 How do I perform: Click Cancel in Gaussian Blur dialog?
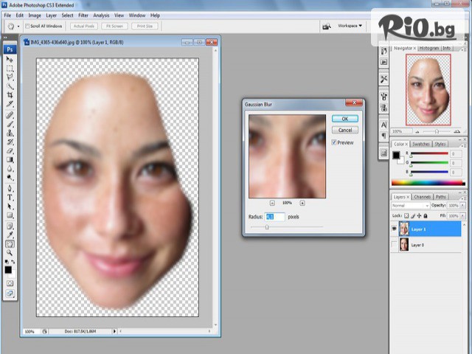tap(344, 130)
